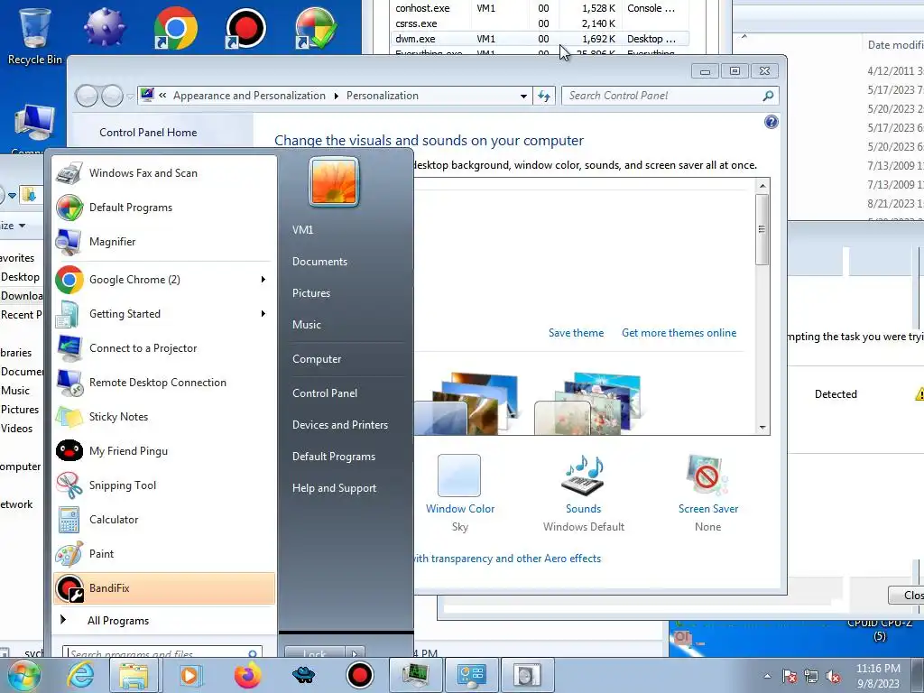
Task: Open Windows Fax and Scan from Start menu
Action: (x=164, y=173)
